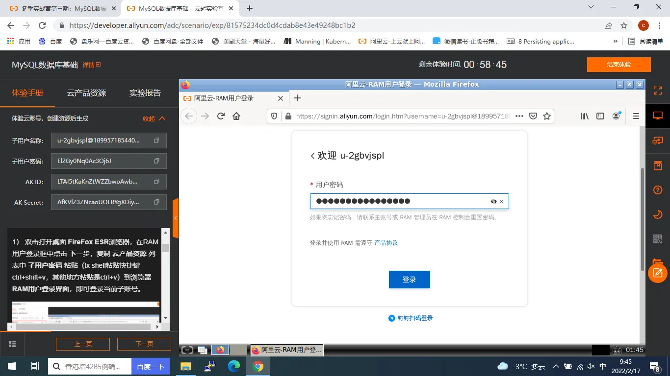Image resolution: width=670 pixels, height=376 pixels.
Task: Open the Firefox account icon
Action: pyautogui.click(x=617, y=116)
